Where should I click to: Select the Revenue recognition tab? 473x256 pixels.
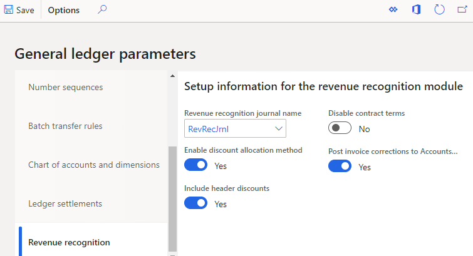pyautogui.click(x=69, y=242)
